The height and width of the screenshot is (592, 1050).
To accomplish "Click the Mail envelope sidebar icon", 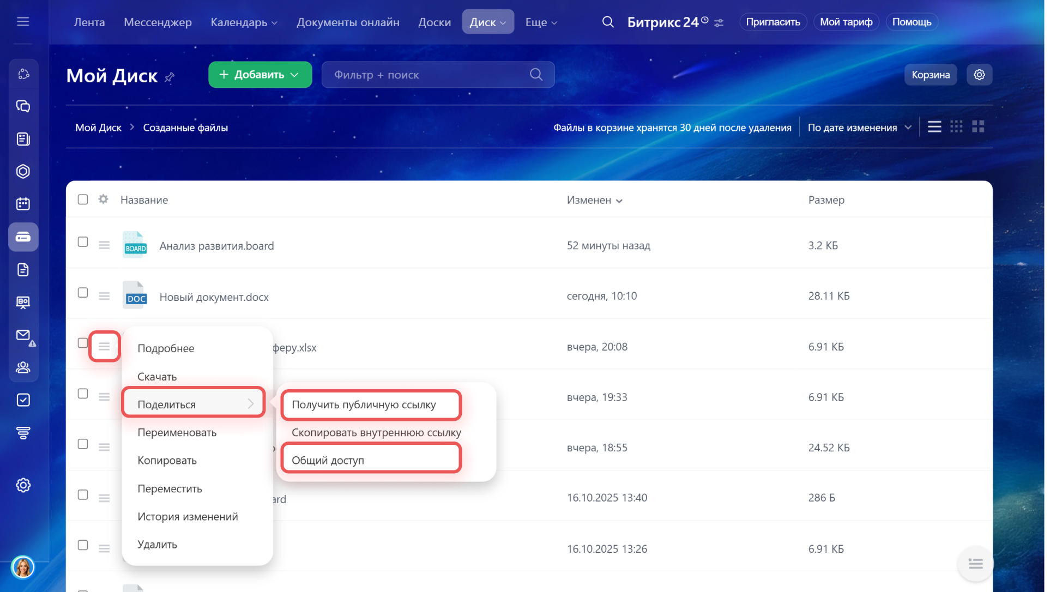I will click(23, 335).
